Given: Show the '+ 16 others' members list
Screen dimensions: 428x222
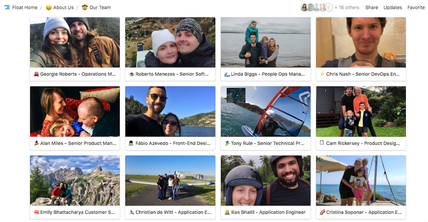Looking at the screenshot, I should click(347, 7).
